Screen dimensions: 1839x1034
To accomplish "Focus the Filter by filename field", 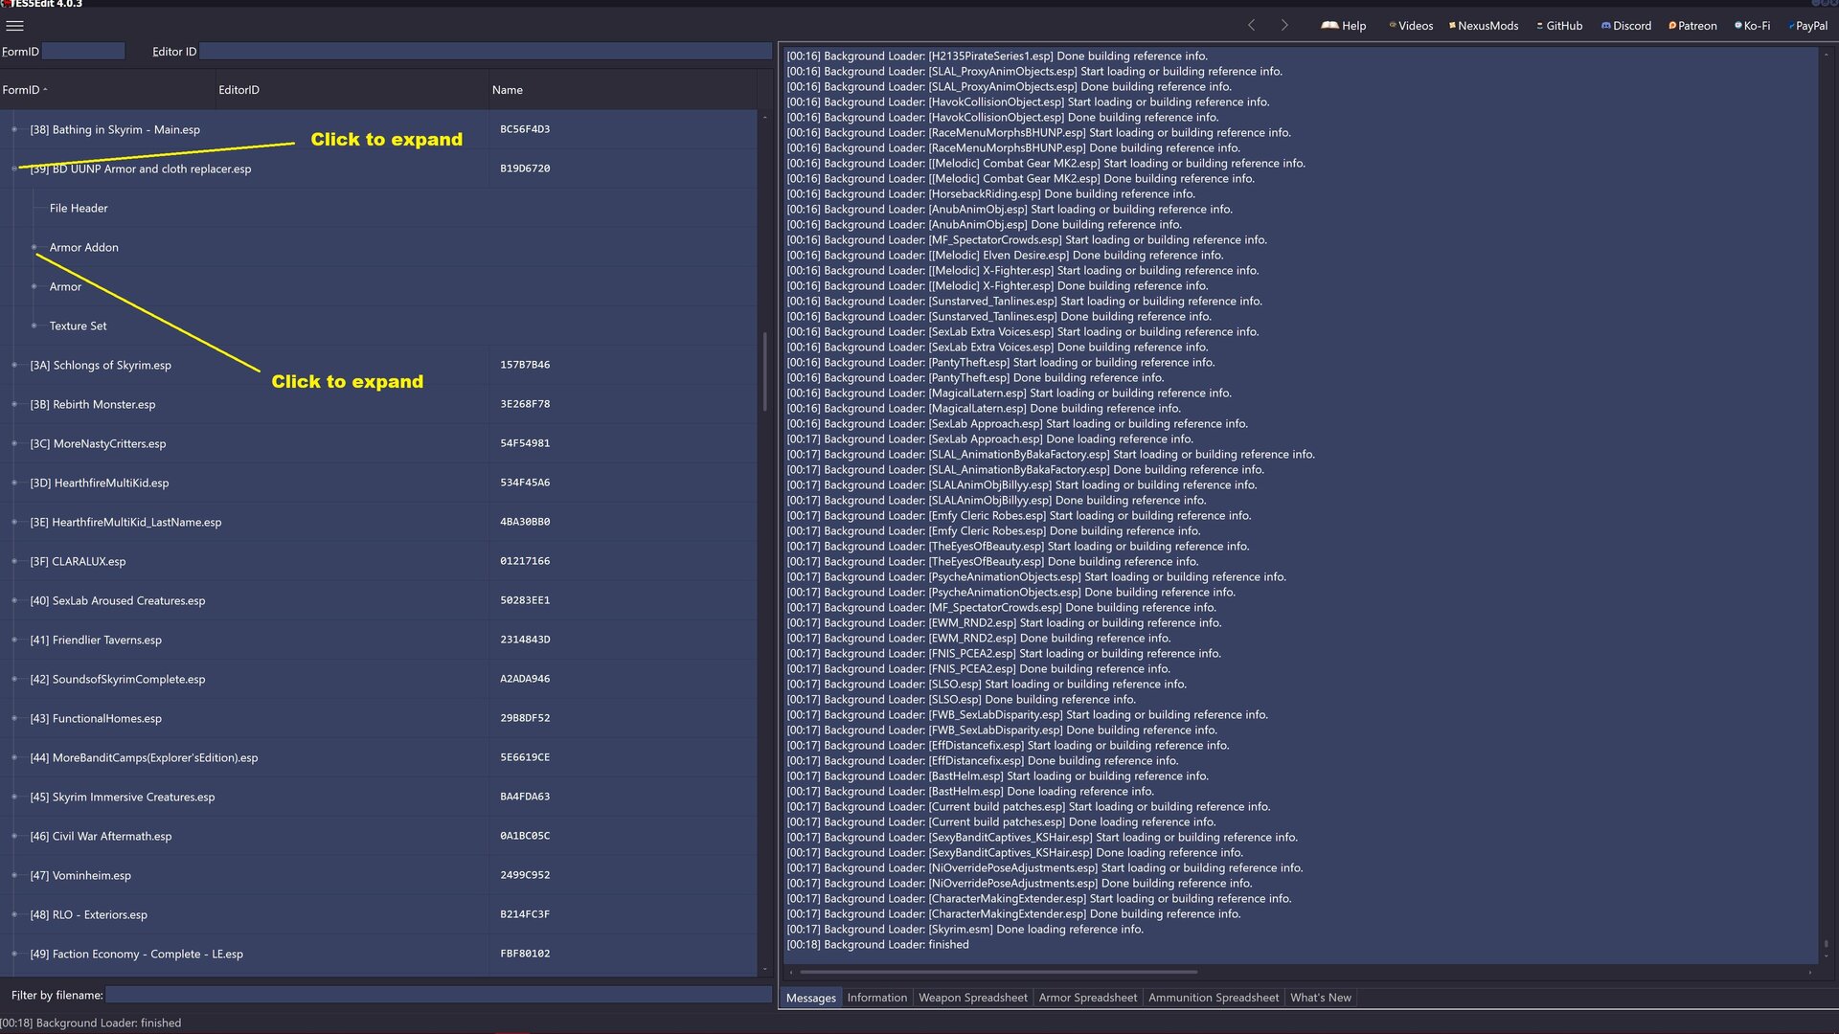I will click(439, 996).
